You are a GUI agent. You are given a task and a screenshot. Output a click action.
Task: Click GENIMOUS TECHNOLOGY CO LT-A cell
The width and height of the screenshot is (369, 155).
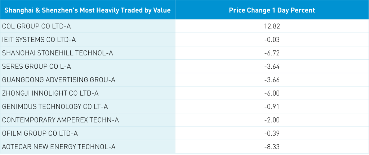pos(55,107)
